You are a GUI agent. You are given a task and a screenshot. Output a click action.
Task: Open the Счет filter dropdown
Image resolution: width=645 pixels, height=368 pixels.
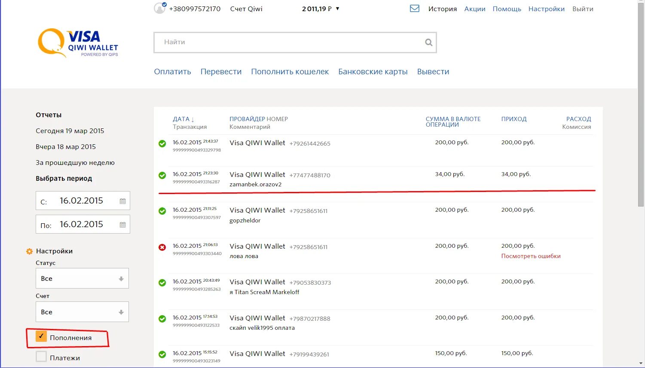pyautogui.click(x=82, y=312)
